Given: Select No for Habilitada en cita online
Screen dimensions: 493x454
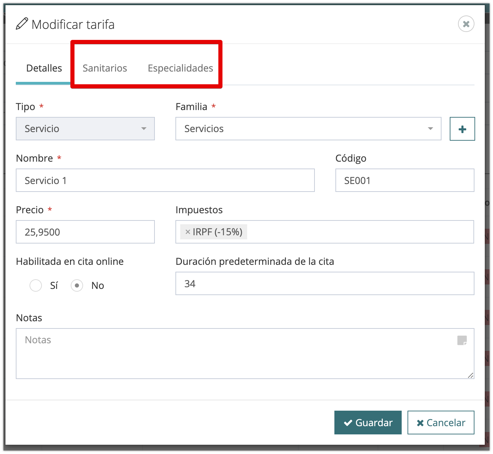Looking at the screenshot, I should [x=77, y=285].
